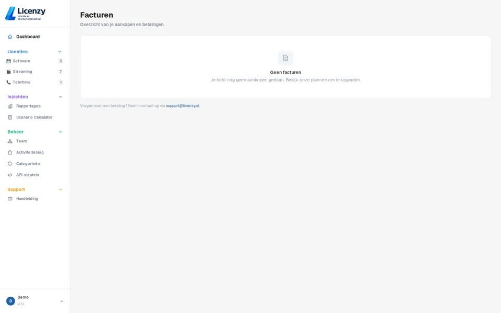The image size is (501, 313).
Task: Click the Licenzy logo
Action: point(25,14)
